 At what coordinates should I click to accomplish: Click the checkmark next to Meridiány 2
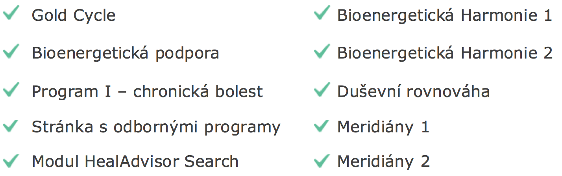pyautogui.click(x=322, y=160)
